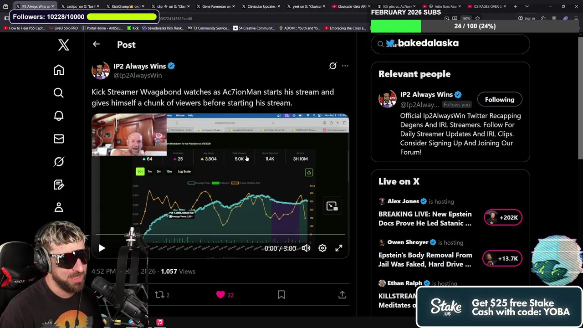Open Messages envelope icon
Viewport: 583px width, 328px height.
click(59, 138)
